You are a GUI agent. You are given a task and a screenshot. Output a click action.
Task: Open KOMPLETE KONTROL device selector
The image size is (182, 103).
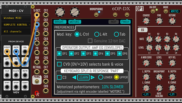click(x=16, y=25)
